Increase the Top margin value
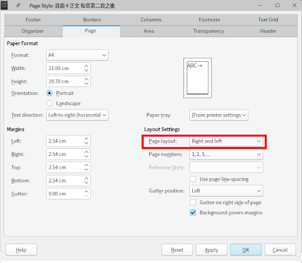The image size is (302, 263). [87, 165]
